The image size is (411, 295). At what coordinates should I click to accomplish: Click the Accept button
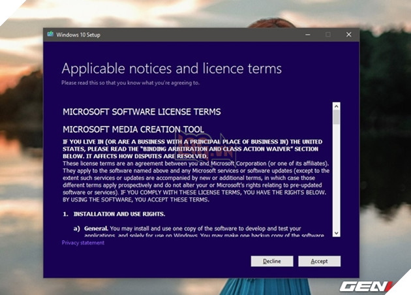coord(319,261)
